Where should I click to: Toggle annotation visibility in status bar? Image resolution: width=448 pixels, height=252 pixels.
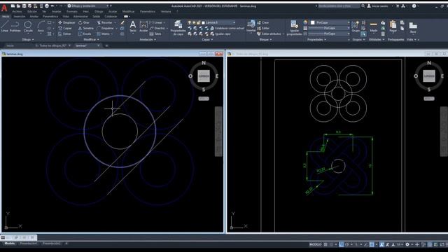[382, 244]
